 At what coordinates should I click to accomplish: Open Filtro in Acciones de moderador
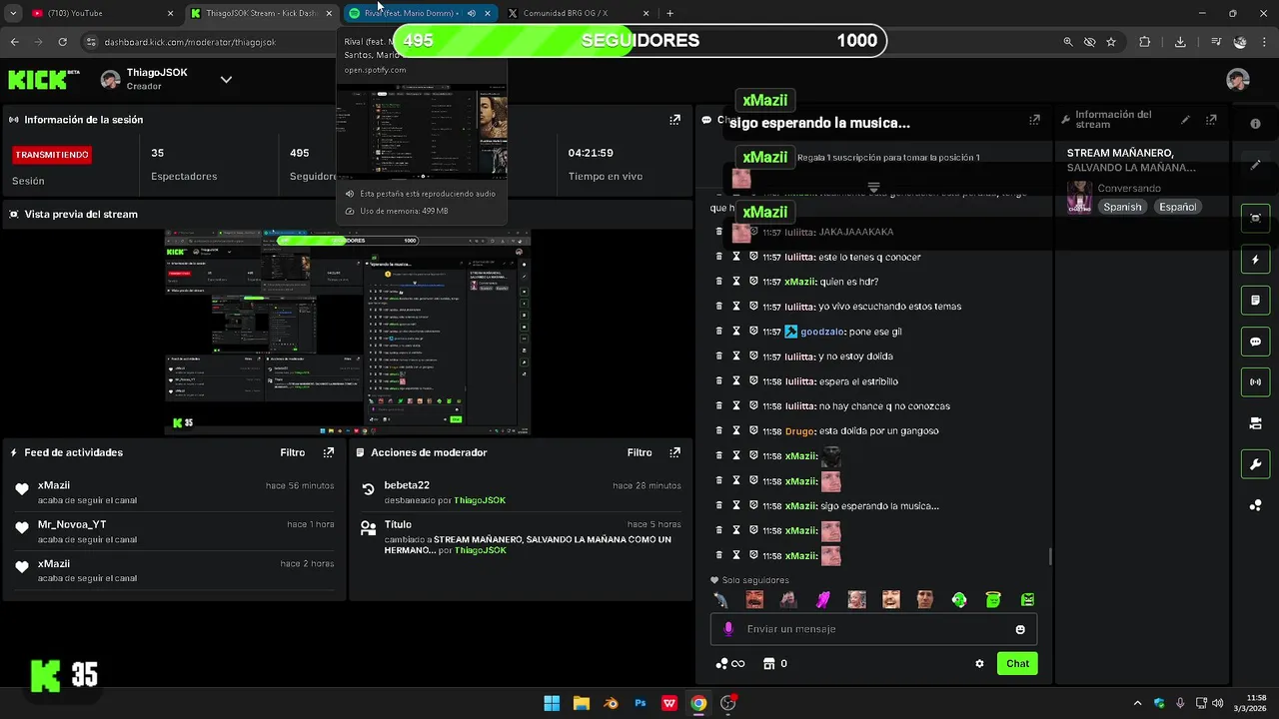point(639,452)
